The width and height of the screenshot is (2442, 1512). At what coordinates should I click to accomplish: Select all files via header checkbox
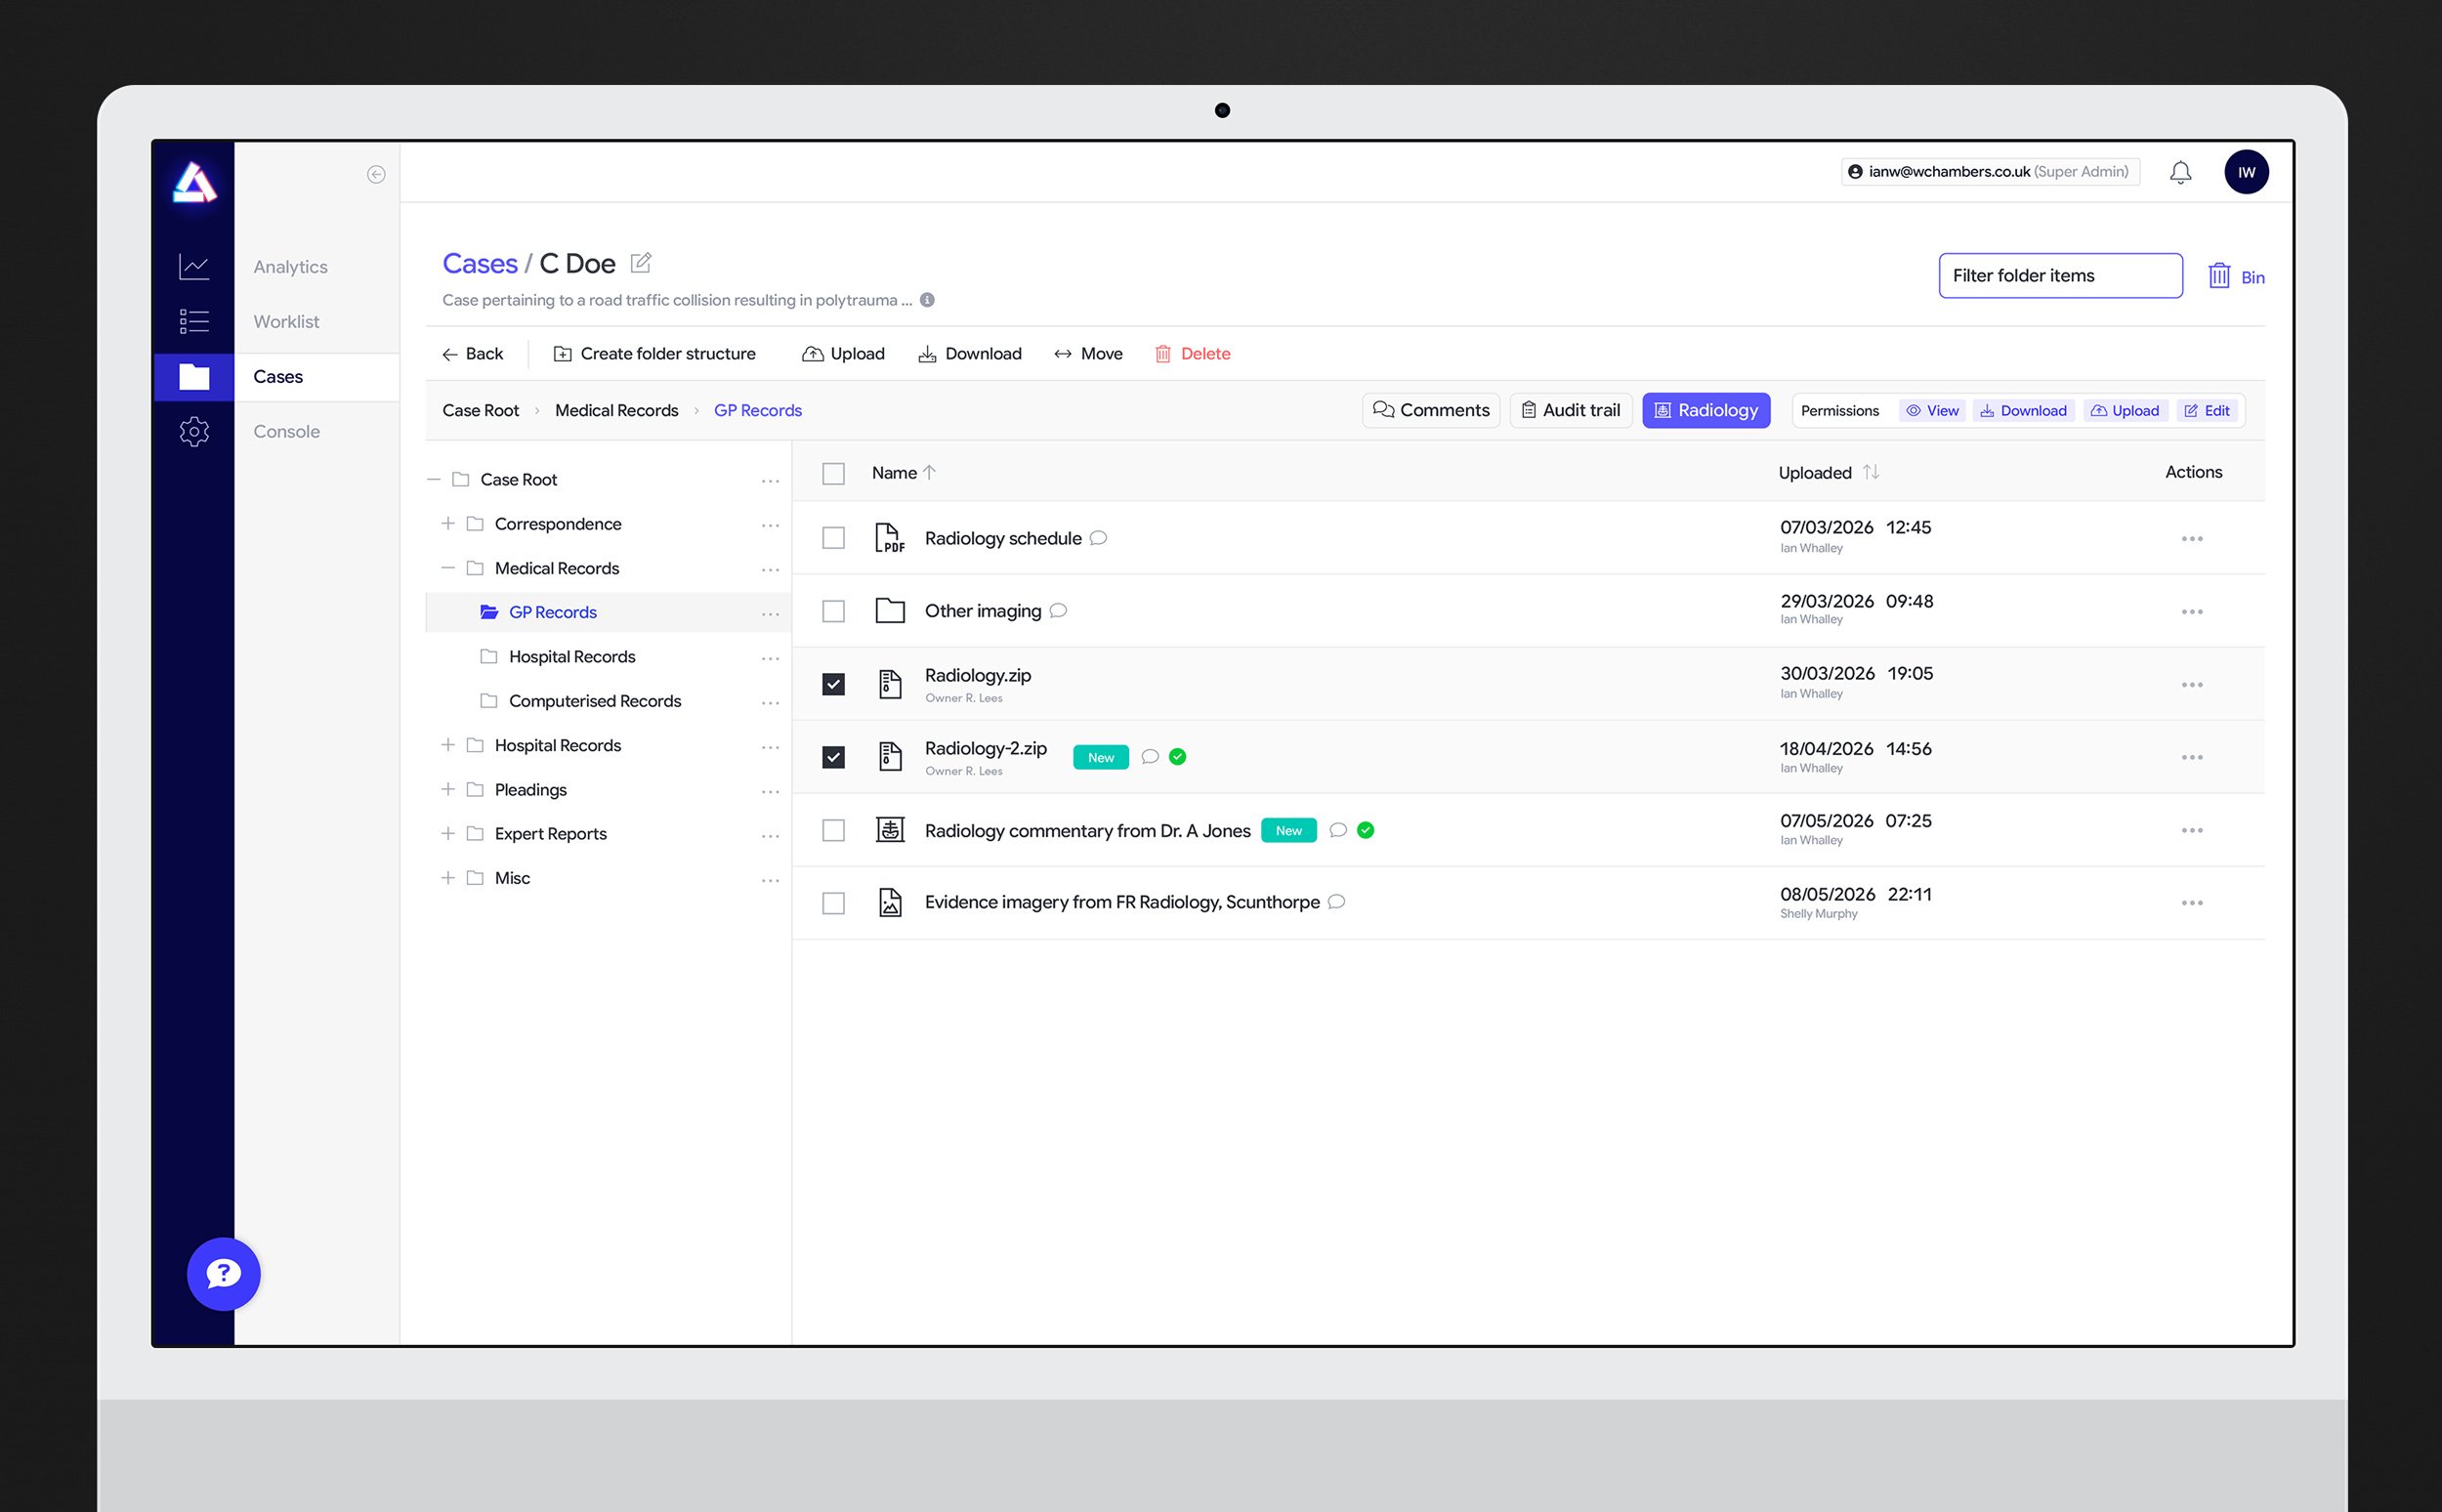833,473
